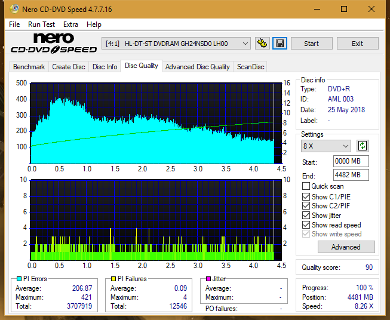Click the green refresh speed icon
This screenshot has width=390, height=320.
[363, 146]
